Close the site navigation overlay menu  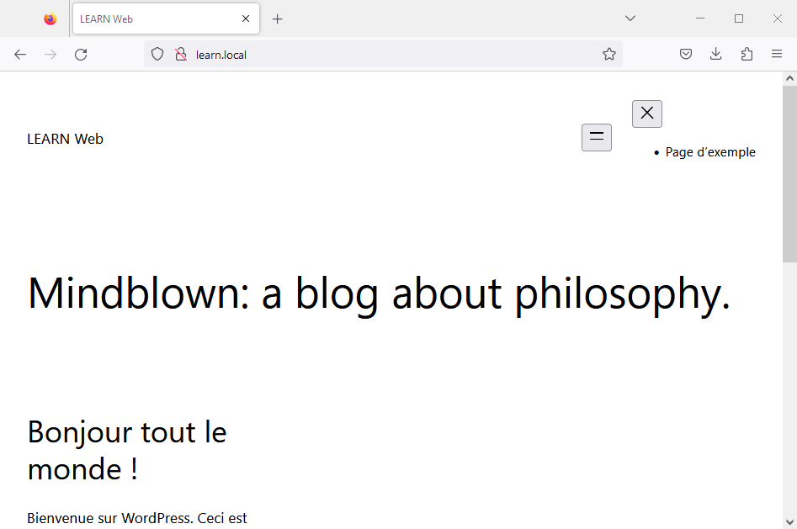click(x=647, y=114)
